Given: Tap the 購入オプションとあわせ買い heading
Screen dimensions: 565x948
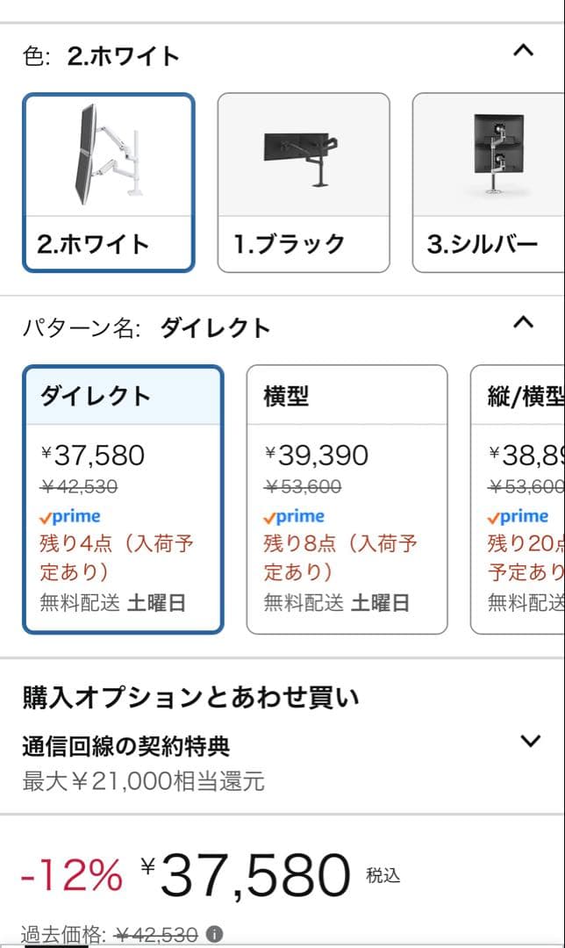Looking at the screenshot, I should click(x=190, y=698).
